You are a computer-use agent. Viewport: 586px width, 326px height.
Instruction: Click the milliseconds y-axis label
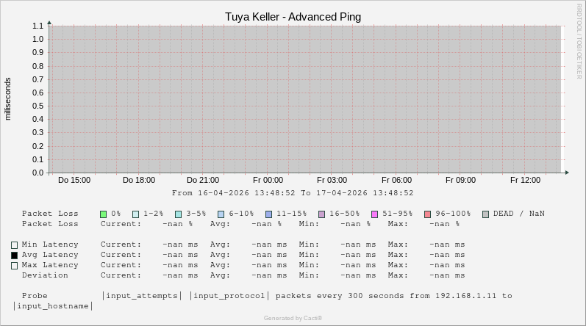(8, 98)
